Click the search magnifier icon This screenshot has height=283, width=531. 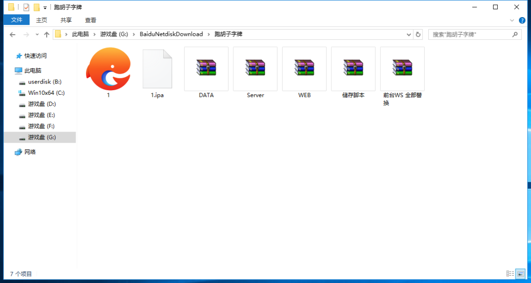[x=515, y=34]
